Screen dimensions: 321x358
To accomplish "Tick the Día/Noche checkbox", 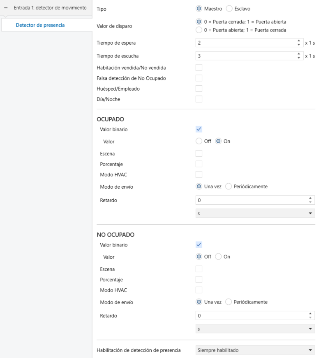I will [199, 99].
